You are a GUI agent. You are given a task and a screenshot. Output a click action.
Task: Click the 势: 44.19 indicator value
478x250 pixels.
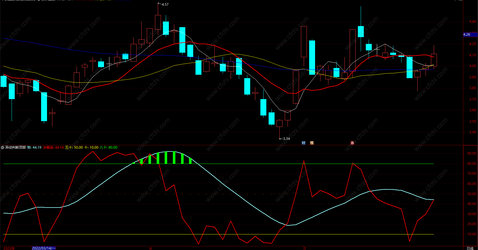(x=34, y=148)
